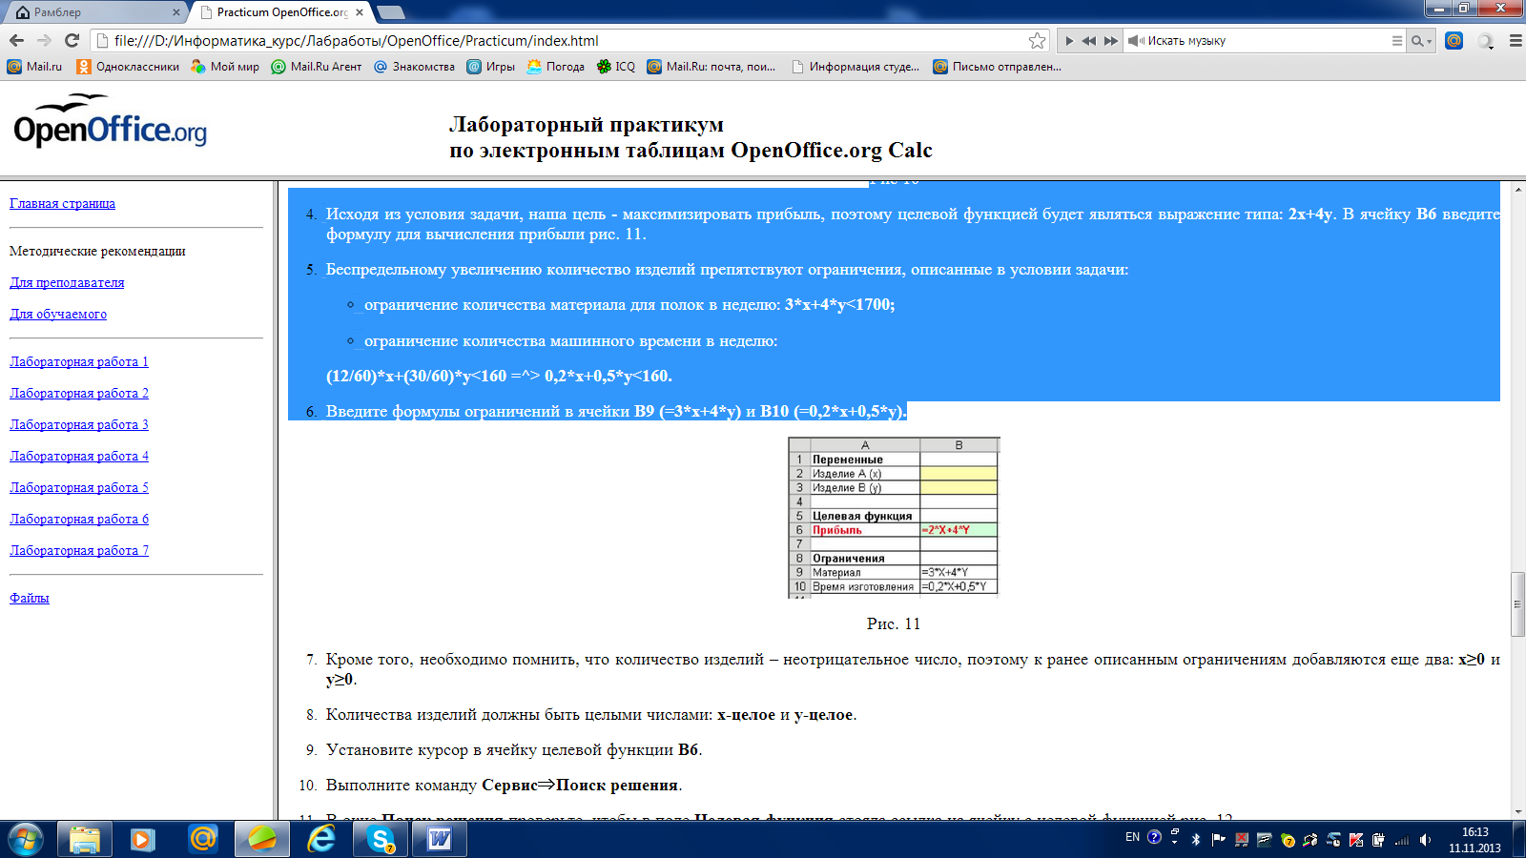Click the OpenOffice.org logo
Viewport: 1526px width, 858px height.
110,121
